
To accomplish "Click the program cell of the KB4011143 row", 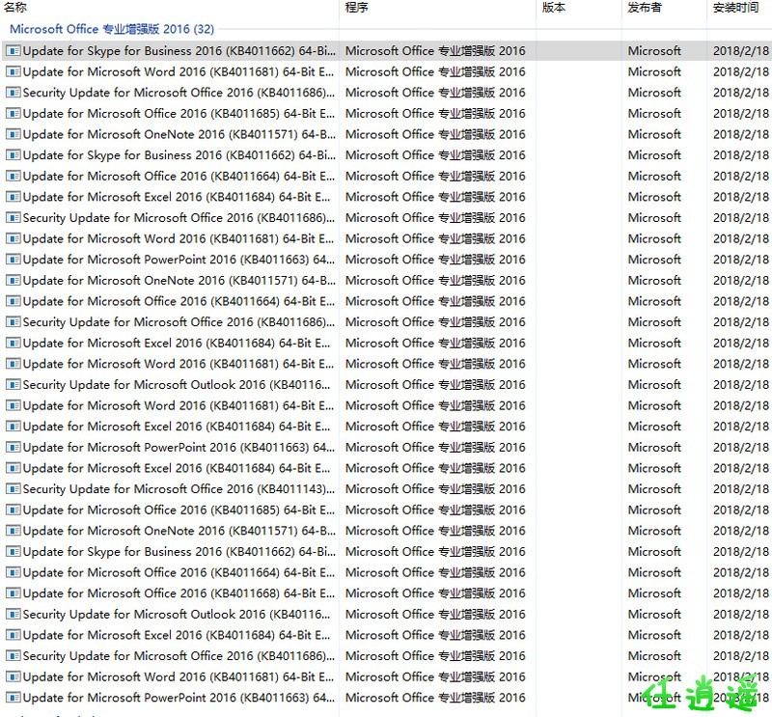I will tap(435, 489).
